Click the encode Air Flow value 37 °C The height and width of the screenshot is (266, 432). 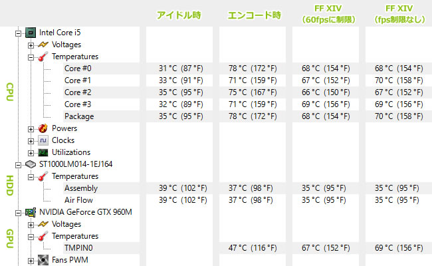pyautogui.click(x=251, y=200)
